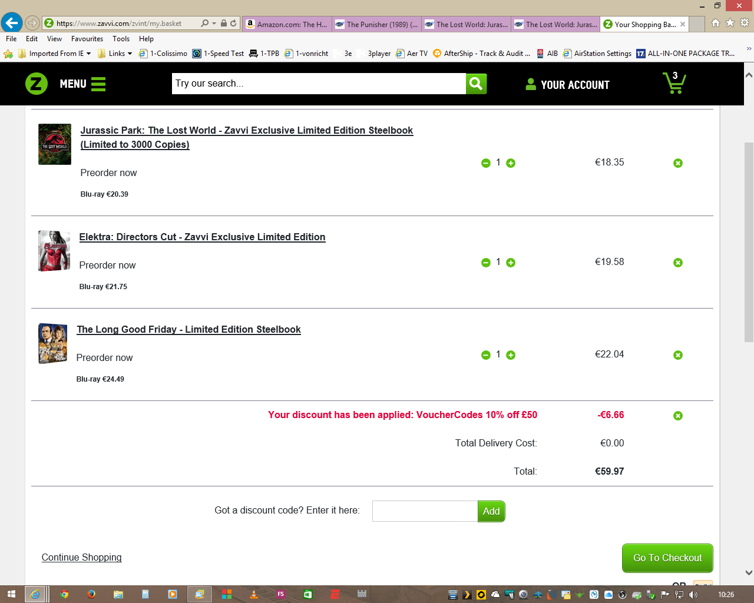Open YOUR ACCOUNT in the header
The width and height of the screenshot is (754, 603).
(x=567, y=84)
